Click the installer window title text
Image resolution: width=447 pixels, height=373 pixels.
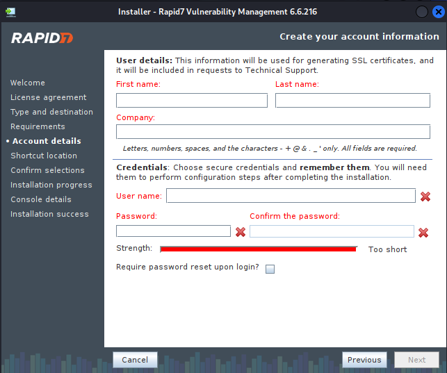(217, 12)
